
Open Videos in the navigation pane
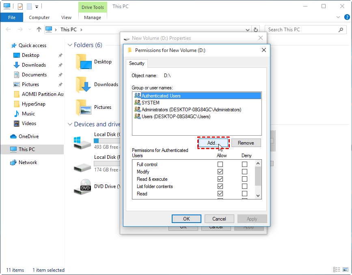click(x=29, y=123)
